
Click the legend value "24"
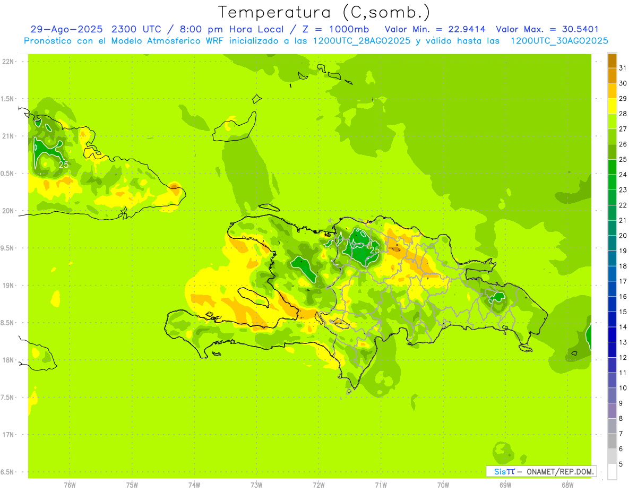623,175
